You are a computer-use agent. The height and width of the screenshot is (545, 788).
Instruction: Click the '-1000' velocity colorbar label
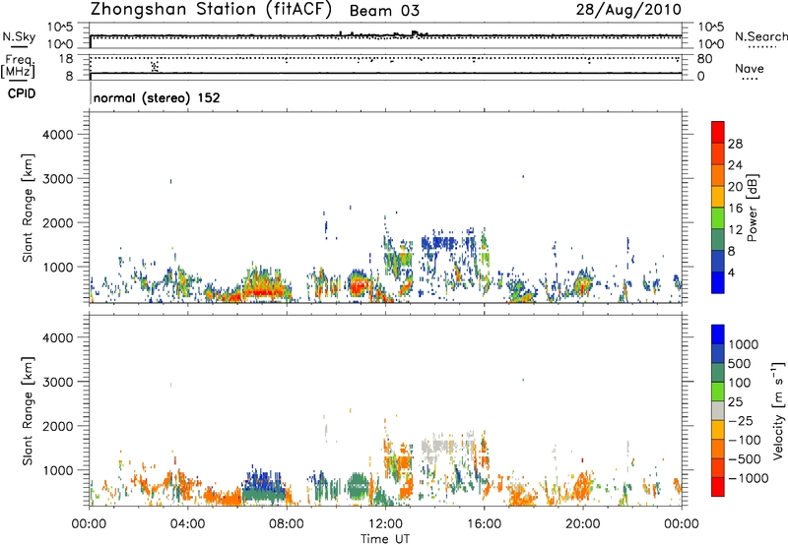[x=749, y=478]
